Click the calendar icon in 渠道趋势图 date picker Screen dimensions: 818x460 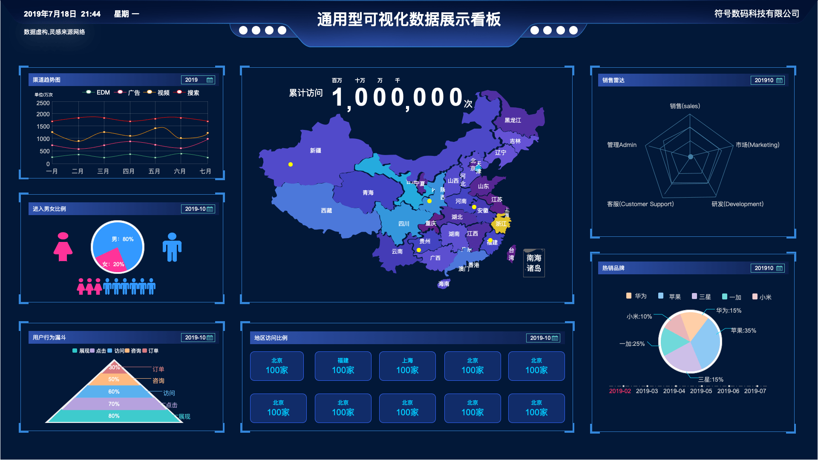point(210,80)
